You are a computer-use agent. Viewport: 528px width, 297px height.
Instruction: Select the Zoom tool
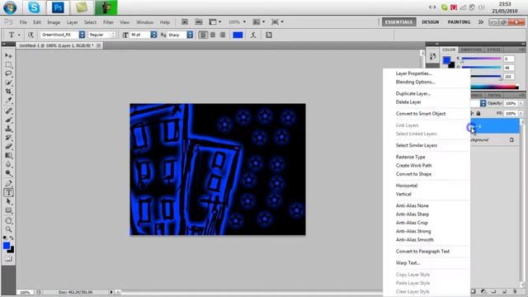8,229
